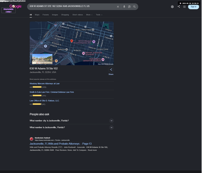Click the search query input field
Viewport: 204px width, 173px height.
coord(72,6)
